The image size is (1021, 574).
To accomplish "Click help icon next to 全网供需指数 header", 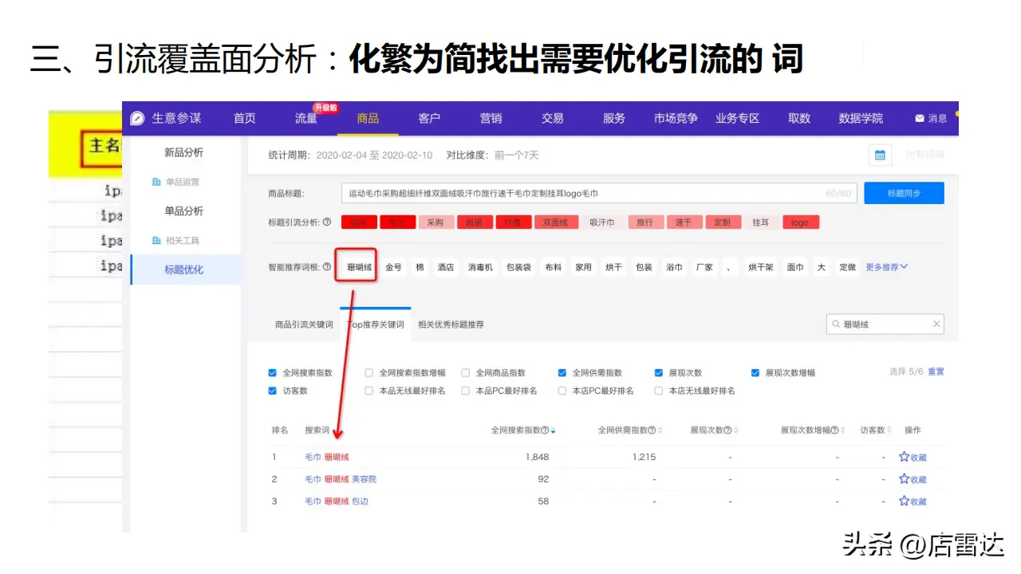I will click(652, 431).
